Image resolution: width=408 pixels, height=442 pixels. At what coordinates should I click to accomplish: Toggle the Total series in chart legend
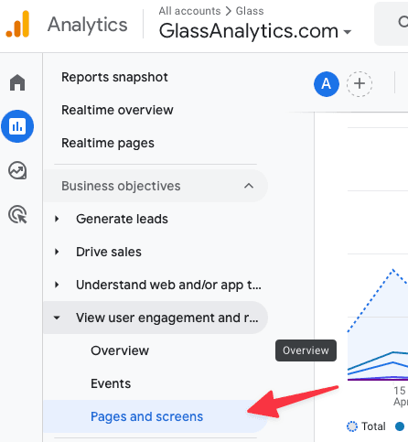(366, 426)
